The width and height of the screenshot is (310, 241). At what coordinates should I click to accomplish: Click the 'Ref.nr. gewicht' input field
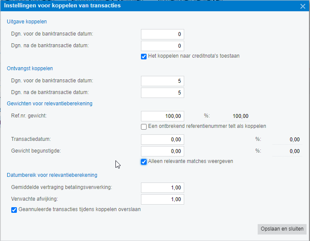(x=163, y=116)
